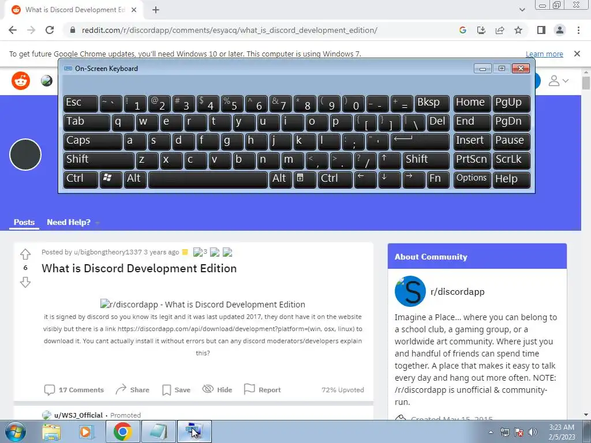591x443 pixels.
Task: Click the Bksp key on On-Screen Keyboard
Action: [432, 104]
